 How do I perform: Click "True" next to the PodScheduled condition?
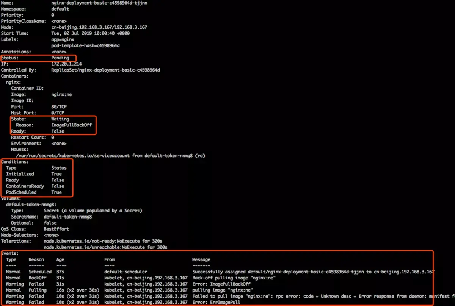(56, 192)
